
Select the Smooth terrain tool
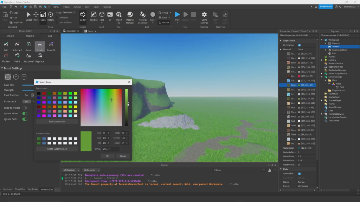click(x=51, y=47)
